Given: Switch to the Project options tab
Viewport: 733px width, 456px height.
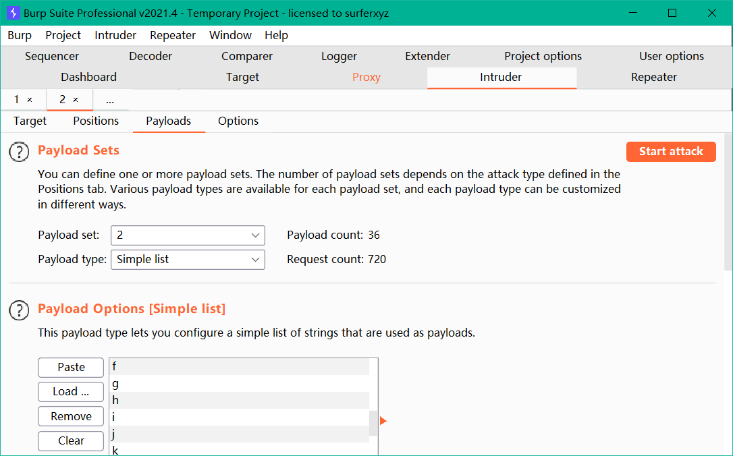Looking at the screenshot, I should pos(543,56).
